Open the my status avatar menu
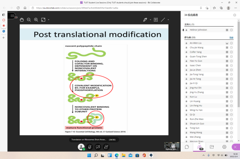 pyautogui.click(x=81, y=147)
